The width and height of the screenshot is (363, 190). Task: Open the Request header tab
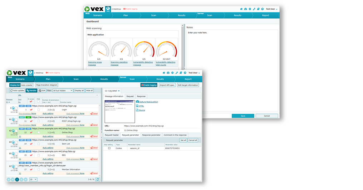pyautogui.click(x=112, y=135)
